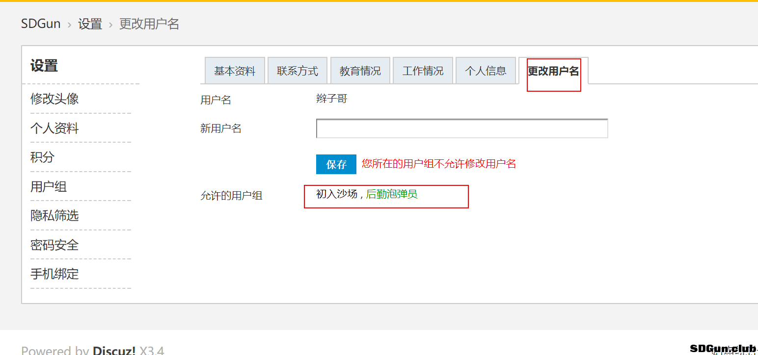Open 修改头像 in the sidebar
The height and width of the screenshot is (355, 758).
click(x=54, y=99)
